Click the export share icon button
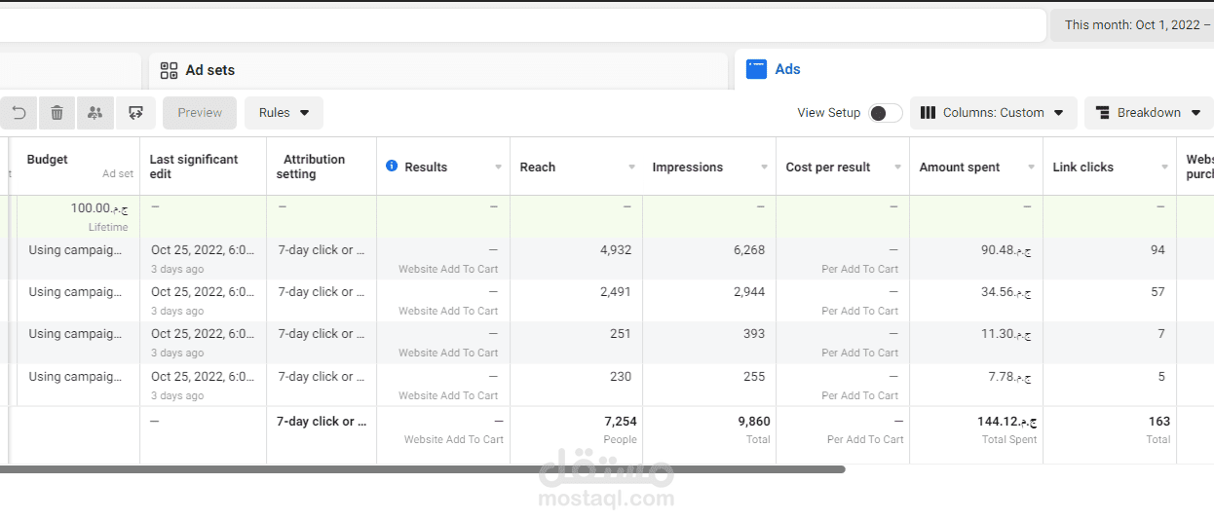Image resolution: width=1214 pixels, height=521 pixels. 135,113
